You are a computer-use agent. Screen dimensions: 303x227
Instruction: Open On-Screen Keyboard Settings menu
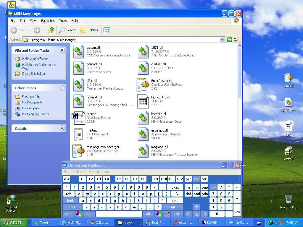[x=94, y=172]
